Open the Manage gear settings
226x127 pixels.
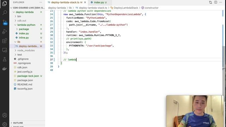tap(5, 124)
